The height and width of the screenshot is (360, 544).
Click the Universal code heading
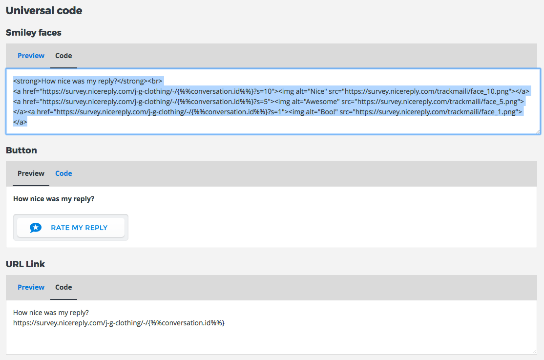(x=44, y=10)
